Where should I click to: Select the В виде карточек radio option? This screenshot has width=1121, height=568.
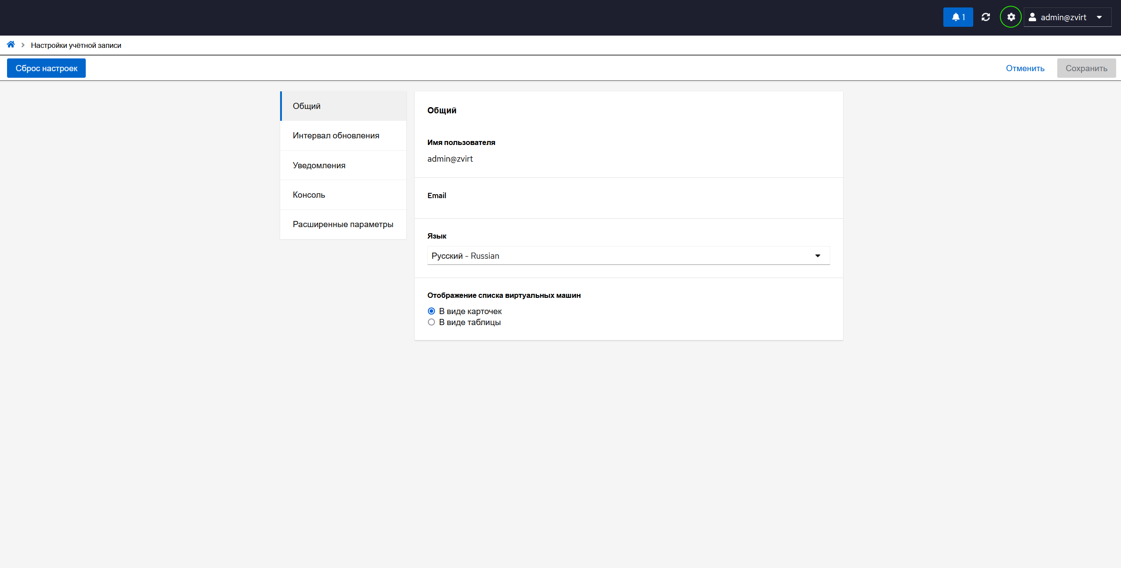[431, 311]
